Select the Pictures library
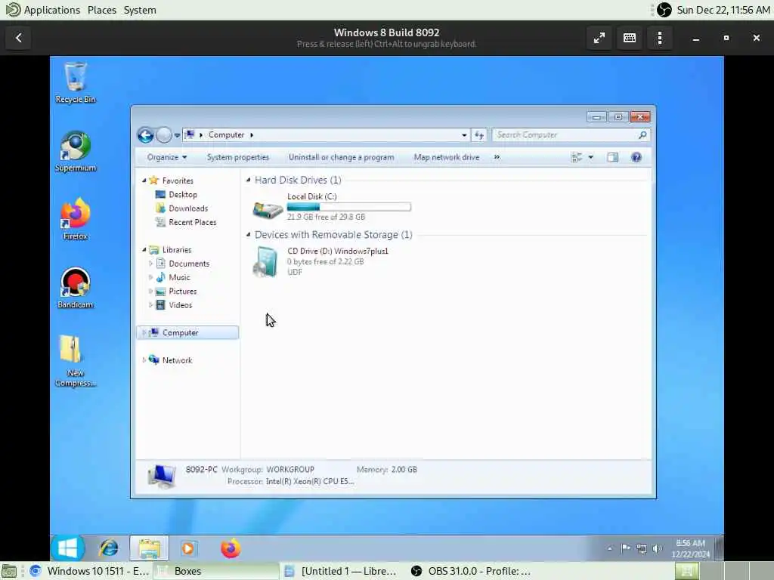 click(x=182, y=291)
